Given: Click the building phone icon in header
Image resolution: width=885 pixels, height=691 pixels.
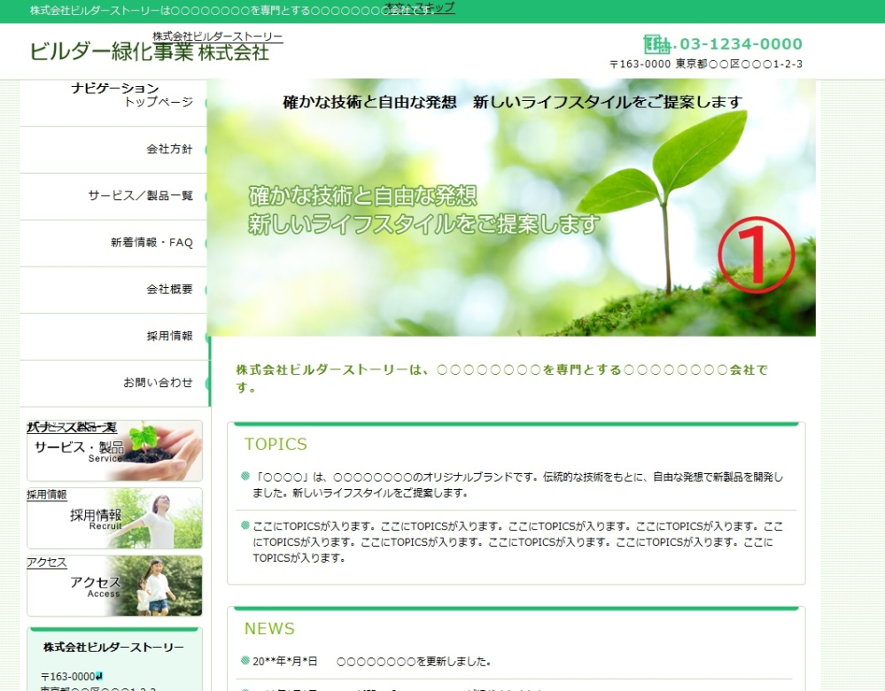Looking at the screenshot, I should click(x=656, y=44).
